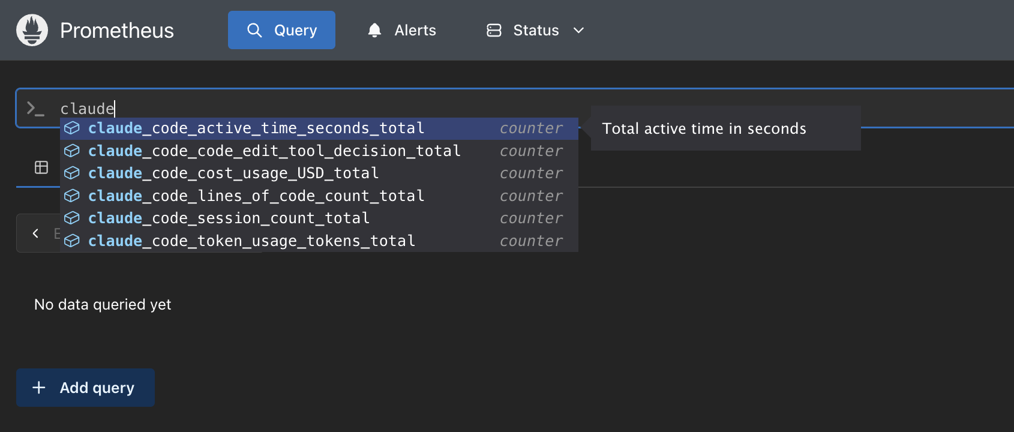This screenshot has width=1014, height=432.
Task: Select claude_code_token_usage_tokens_total suggestion
Action: pyautogui.click(x=319, y=241)
